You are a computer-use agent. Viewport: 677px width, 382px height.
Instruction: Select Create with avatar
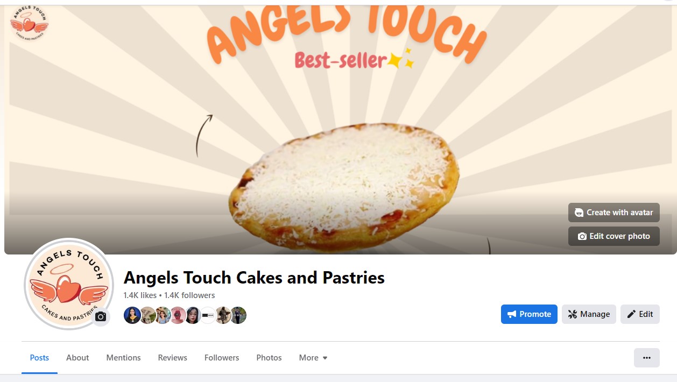tap(614, 213)
